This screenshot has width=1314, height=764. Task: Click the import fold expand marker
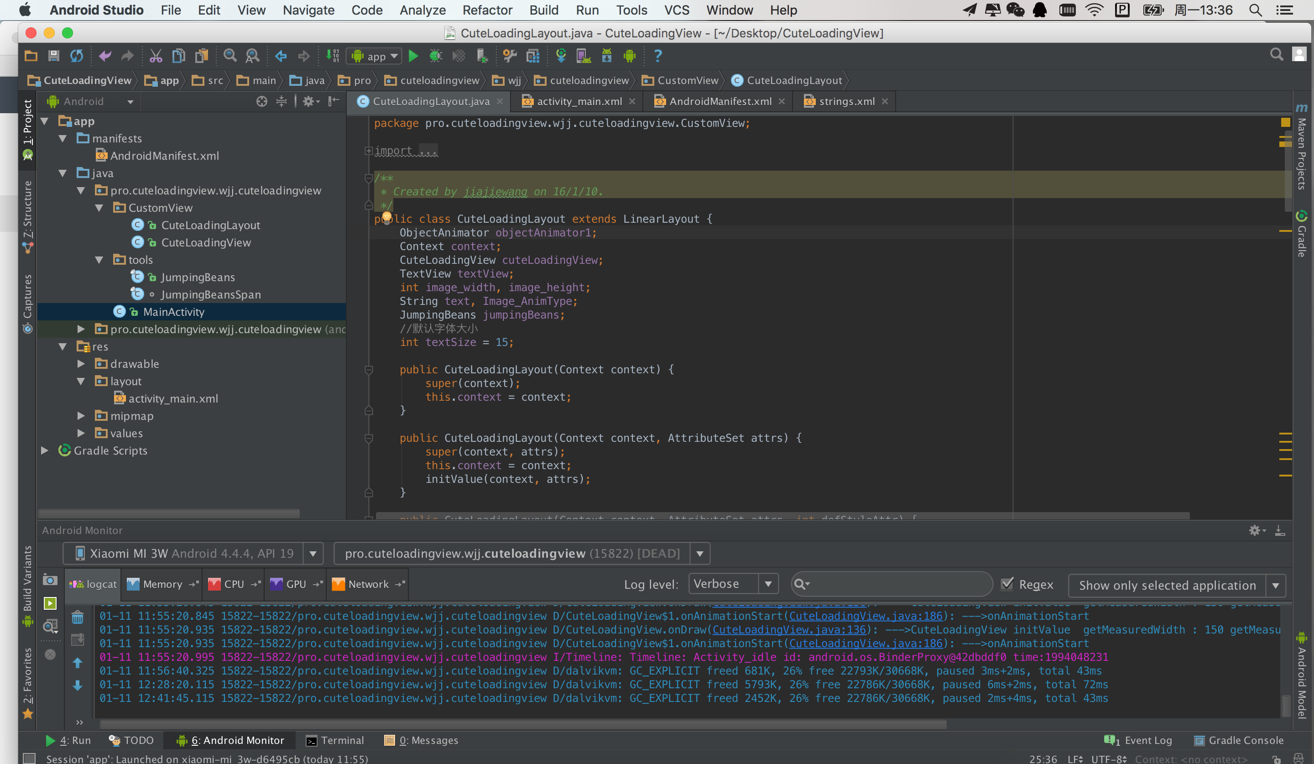[369, 151]
